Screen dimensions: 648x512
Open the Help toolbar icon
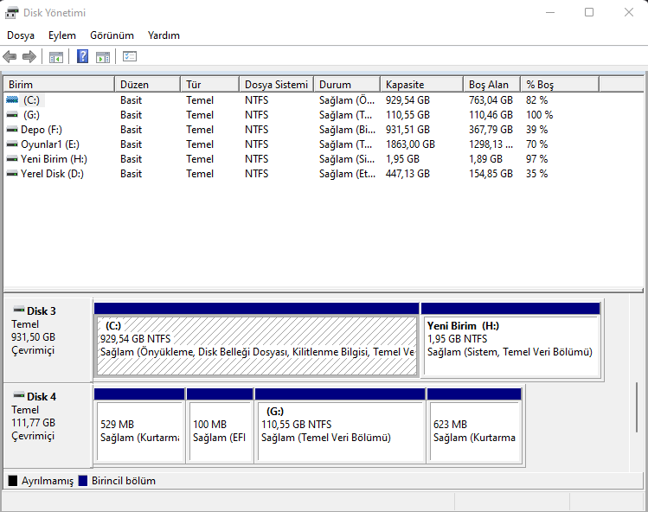click(83, 56)
